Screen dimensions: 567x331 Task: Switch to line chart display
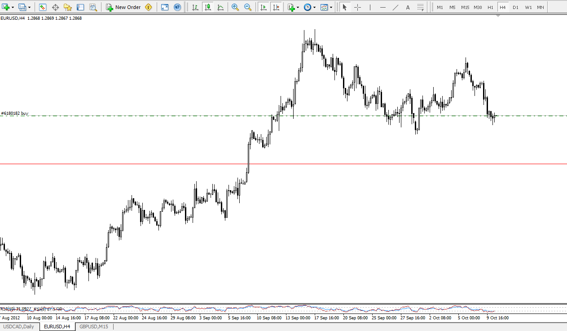220,7
